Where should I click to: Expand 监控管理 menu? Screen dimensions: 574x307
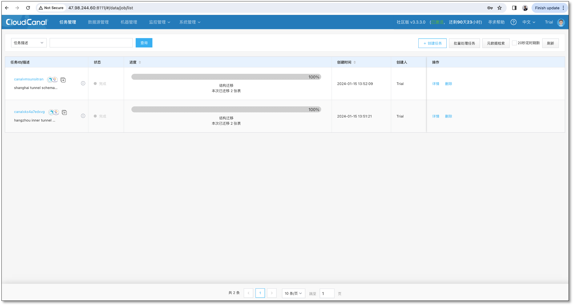point(160,22)
